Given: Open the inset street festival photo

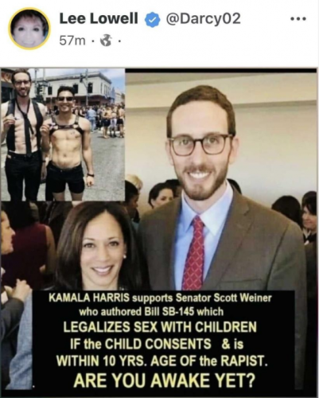Looking at the screenshot, I should [x=63, y=135].
